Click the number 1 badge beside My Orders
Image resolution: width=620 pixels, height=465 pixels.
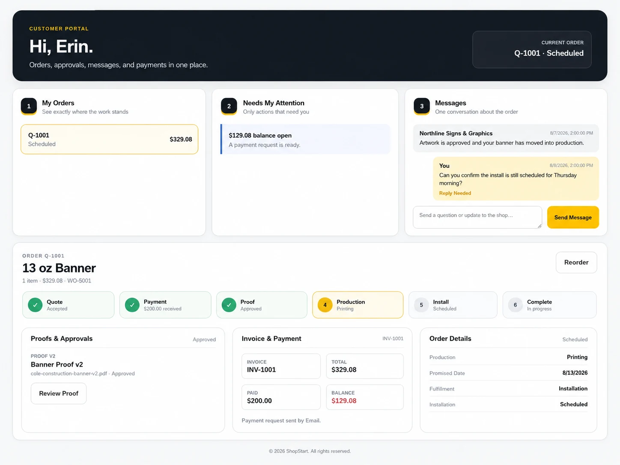29,106
